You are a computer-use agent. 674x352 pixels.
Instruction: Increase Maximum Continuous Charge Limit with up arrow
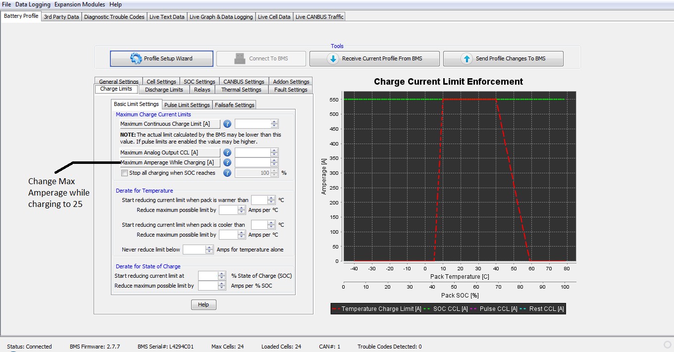tap(274, 122)
